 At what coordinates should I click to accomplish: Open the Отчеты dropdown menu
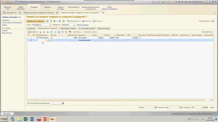click(x=98, y=21)
